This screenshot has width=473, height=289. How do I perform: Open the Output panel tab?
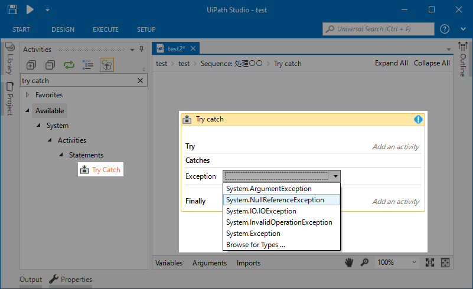point(31,280)
